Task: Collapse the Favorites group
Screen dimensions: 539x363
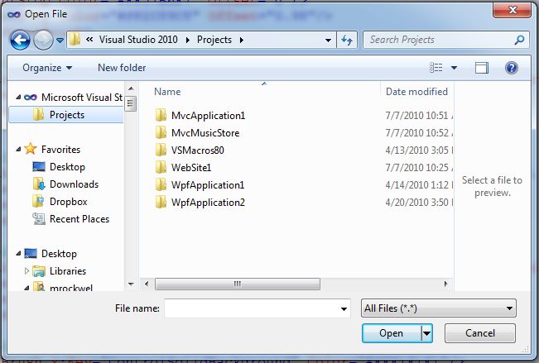Action: [18, 150]
